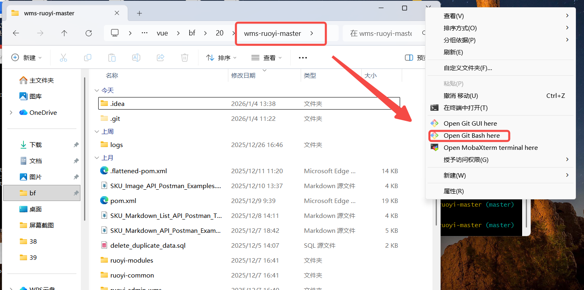This screenshot has height=290, width=584.
Task: Select the ruoyi-modules folder
Action: pos(249,260)
